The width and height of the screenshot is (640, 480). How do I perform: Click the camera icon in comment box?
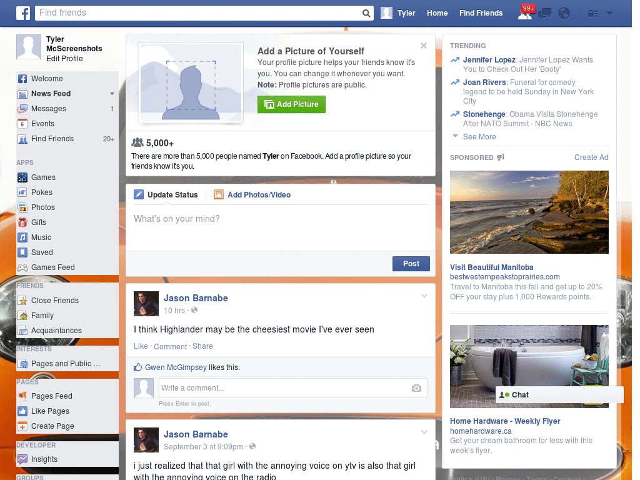pyautogui.click(x=416, y=388)
